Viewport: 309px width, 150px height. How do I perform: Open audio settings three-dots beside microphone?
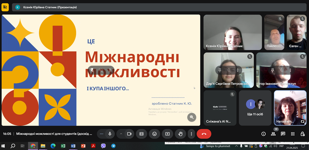(101, 134)
